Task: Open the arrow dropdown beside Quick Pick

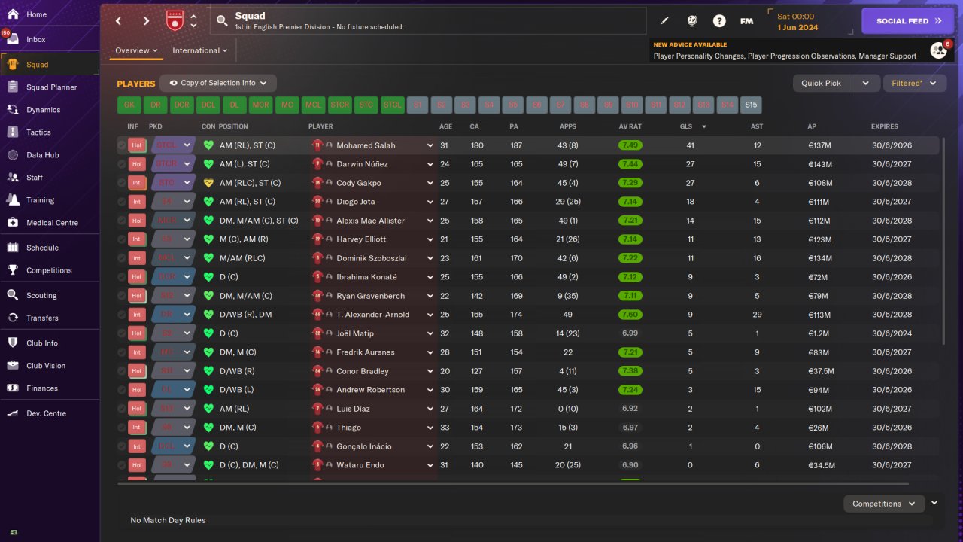Action: click(865, 83)
